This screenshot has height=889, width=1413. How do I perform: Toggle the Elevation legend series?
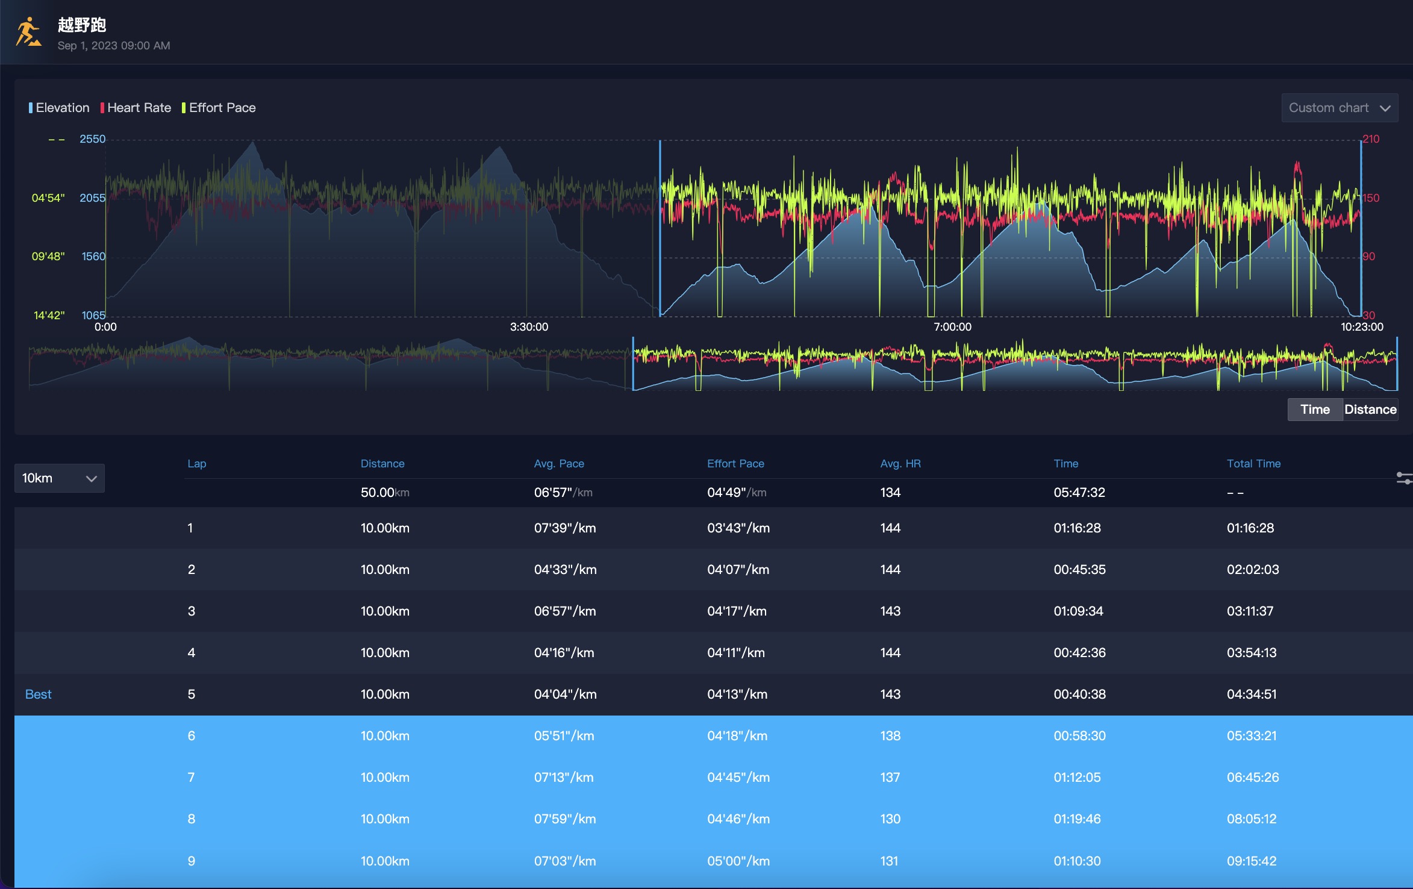pos(59,108)
